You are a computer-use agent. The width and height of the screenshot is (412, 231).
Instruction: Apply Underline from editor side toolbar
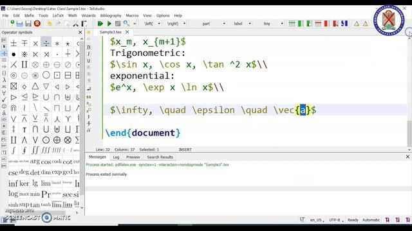coord(89,61)
